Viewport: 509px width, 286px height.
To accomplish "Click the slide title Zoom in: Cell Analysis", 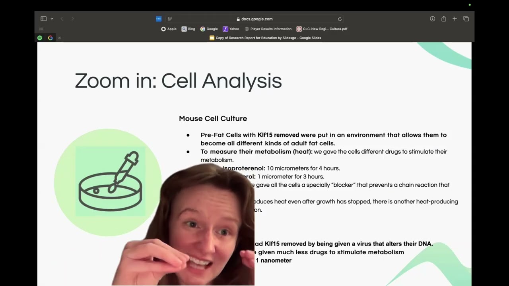I will pos(178,81).
